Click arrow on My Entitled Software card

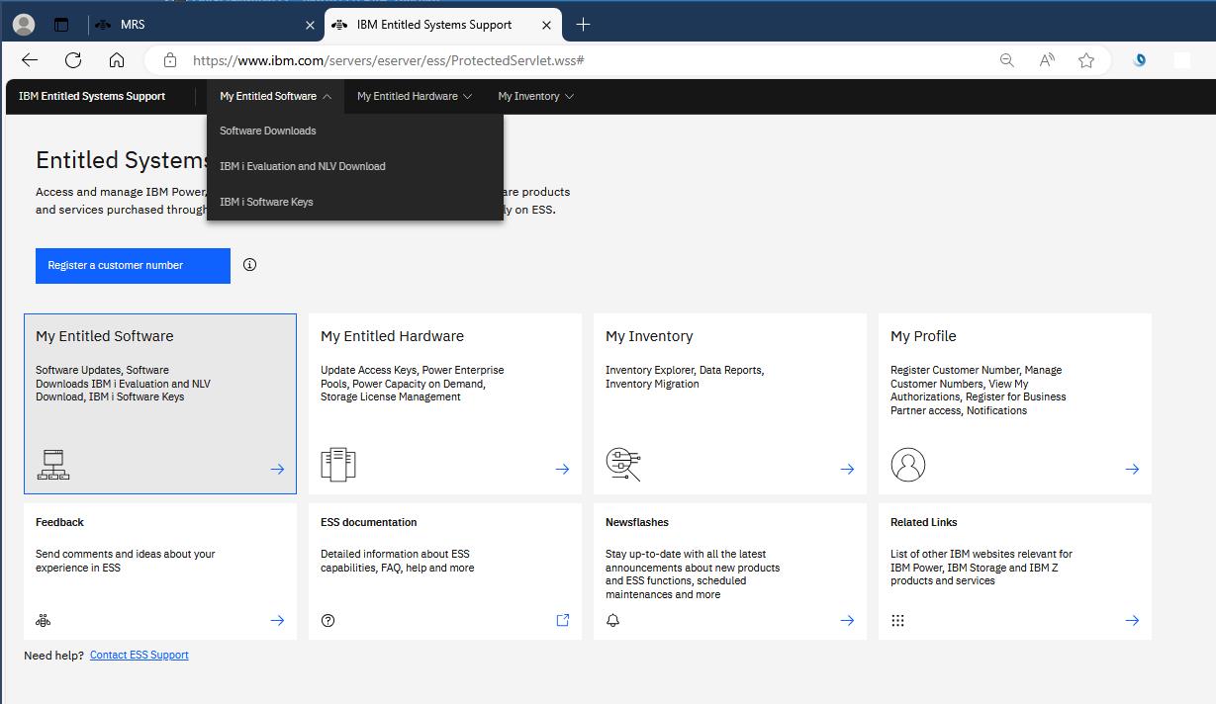[277, 470]
